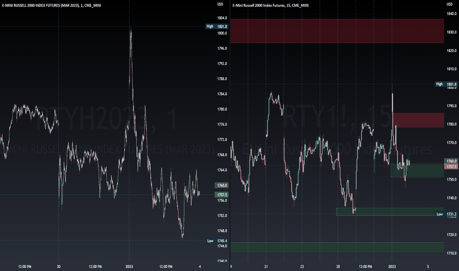Click the 1796.0 price axis label
459x271 pixels.
click(222, 48)
